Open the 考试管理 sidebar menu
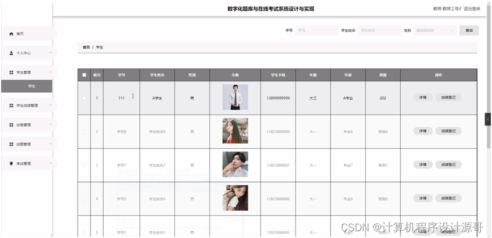 29,163
